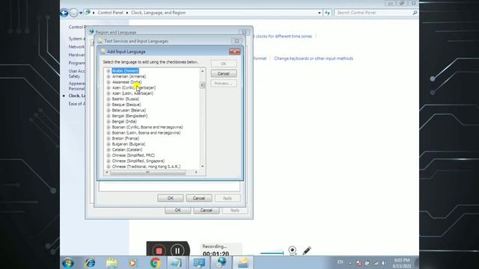Viewport: 479px width, 269px height.
Task: Open Internet Explorer from the taskbar
Action: click(90, 262)
